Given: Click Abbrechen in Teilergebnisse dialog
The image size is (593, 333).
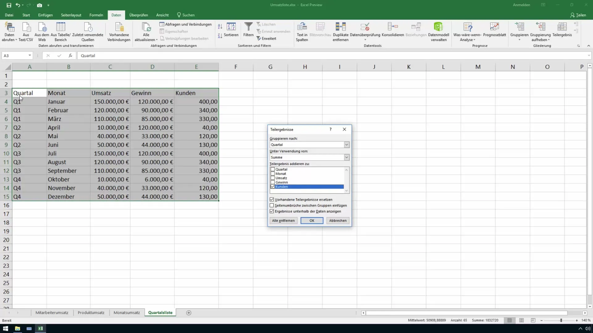Looking at the screenshot, I should pos(338,220).
